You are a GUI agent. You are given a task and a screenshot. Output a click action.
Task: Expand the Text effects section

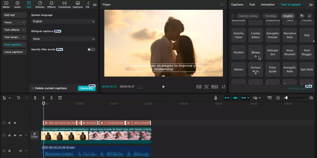coord(14,30)
